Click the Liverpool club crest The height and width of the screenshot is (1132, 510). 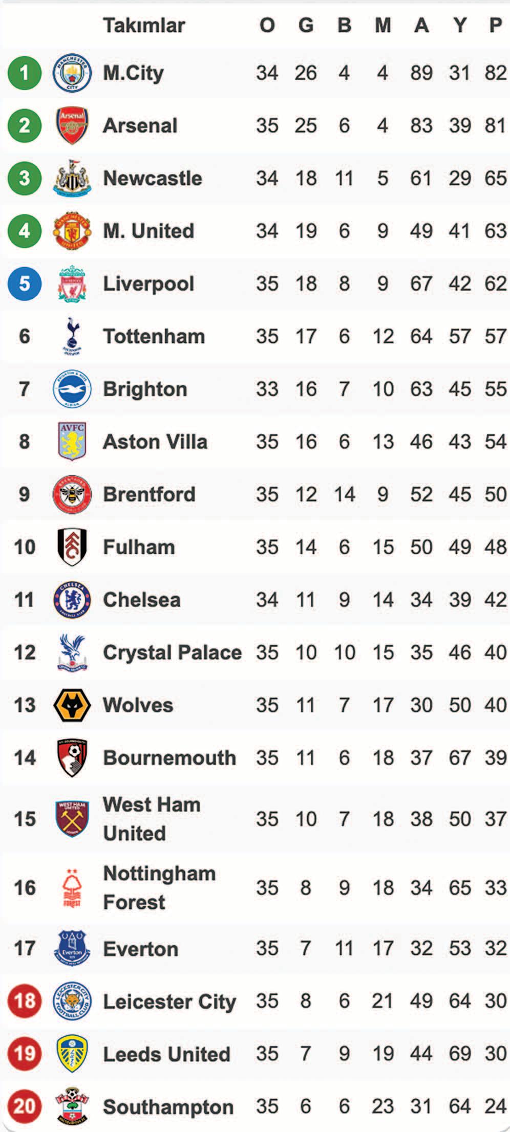pos(72,284)
